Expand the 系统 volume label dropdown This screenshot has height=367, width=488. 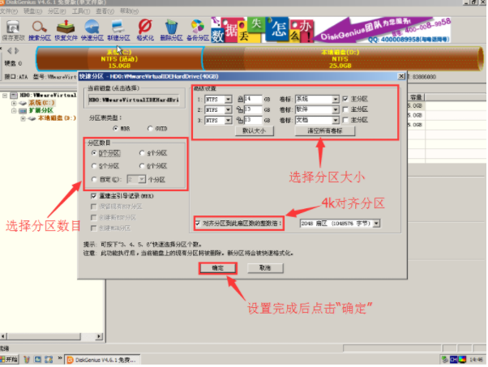(x=335, y=98)
